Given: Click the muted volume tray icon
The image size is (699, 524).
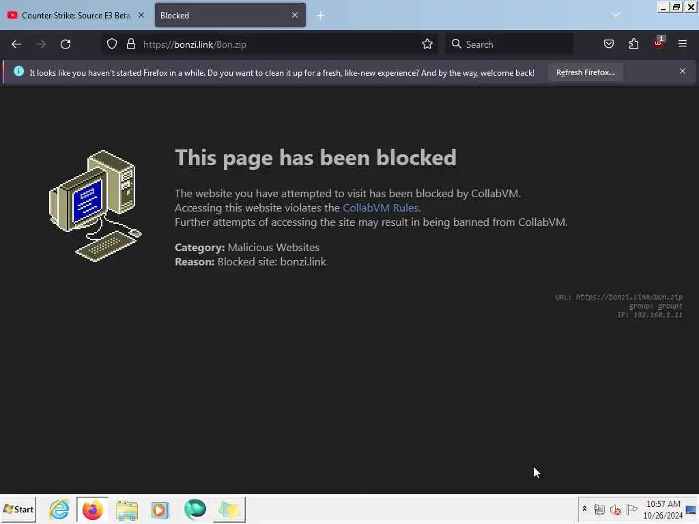Looking at the screenshot, I should click(x=616, y=509).
